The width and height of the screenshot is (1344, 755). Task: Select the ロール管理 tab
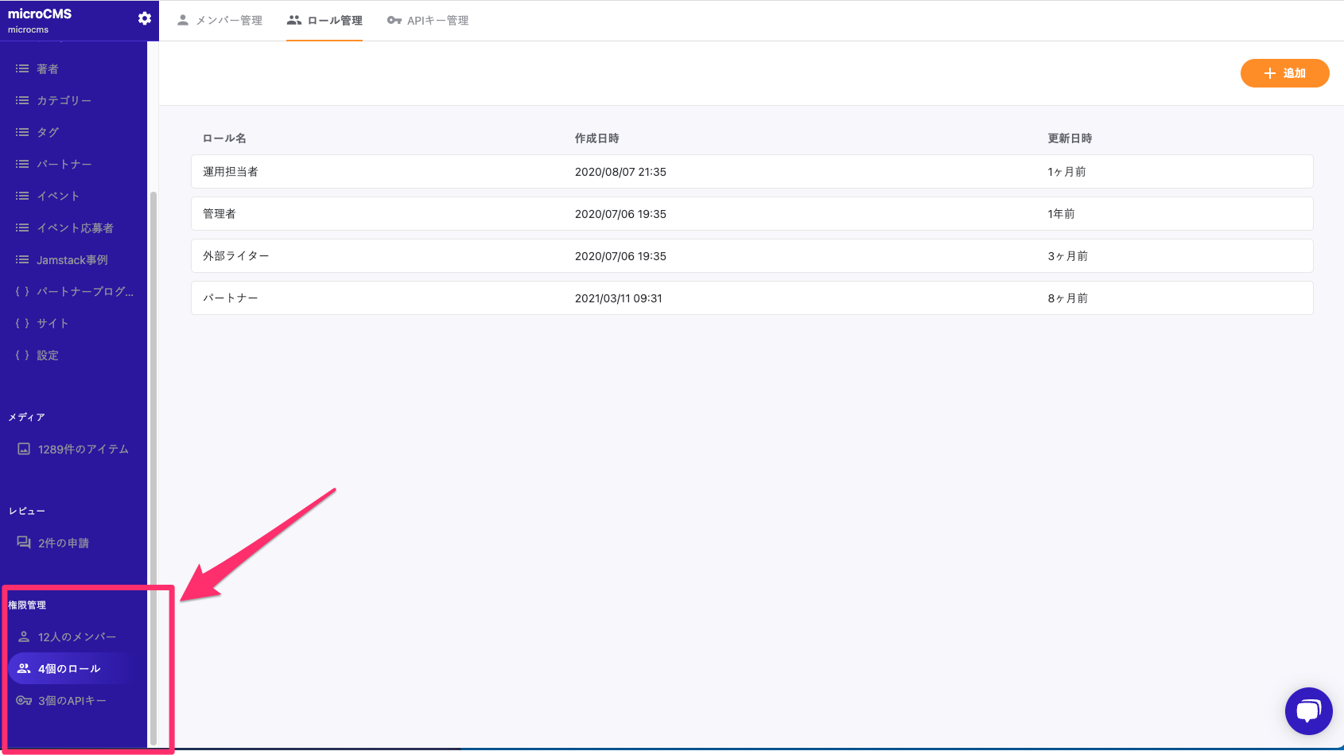point(324,21)
